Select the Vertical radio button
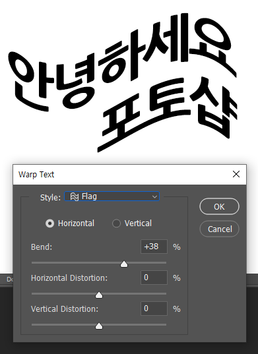 pyautogui.click(x=116, y=223)
